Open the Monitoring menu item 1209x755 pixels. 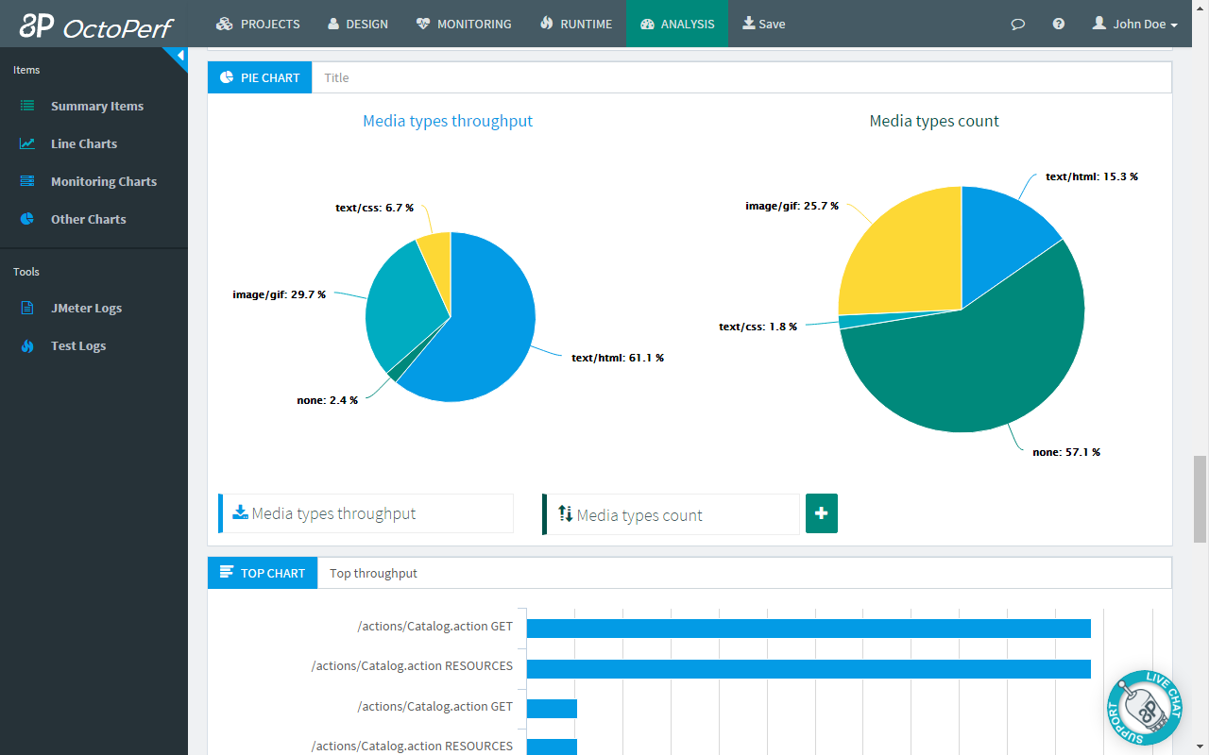[464, 25]
